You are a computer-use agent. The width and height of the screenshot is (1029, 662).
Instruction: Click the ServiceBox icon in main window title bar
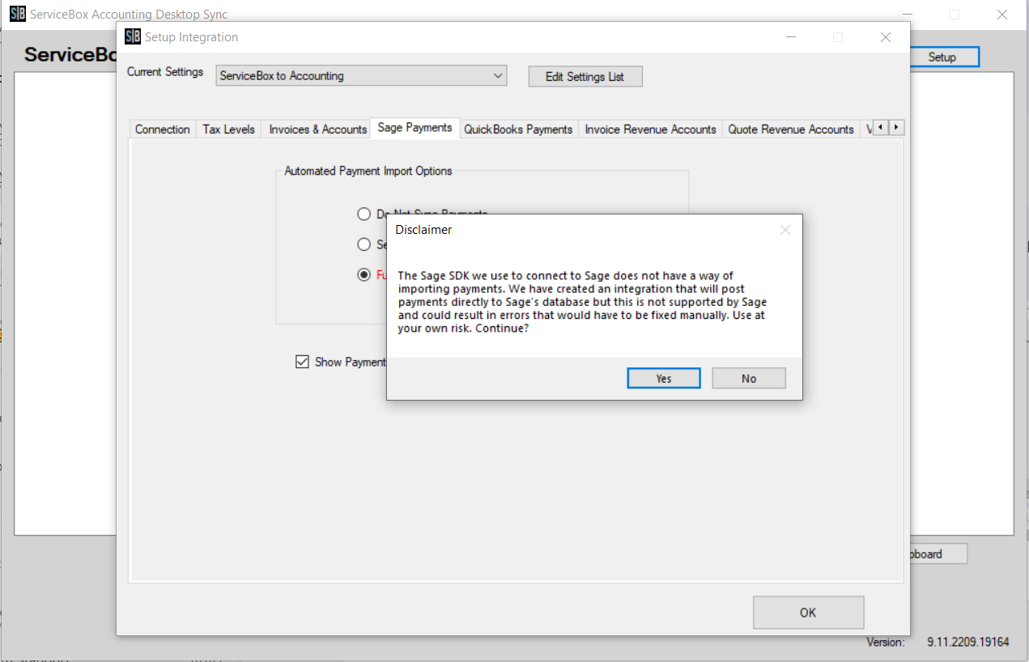click(x=18, y=15)
